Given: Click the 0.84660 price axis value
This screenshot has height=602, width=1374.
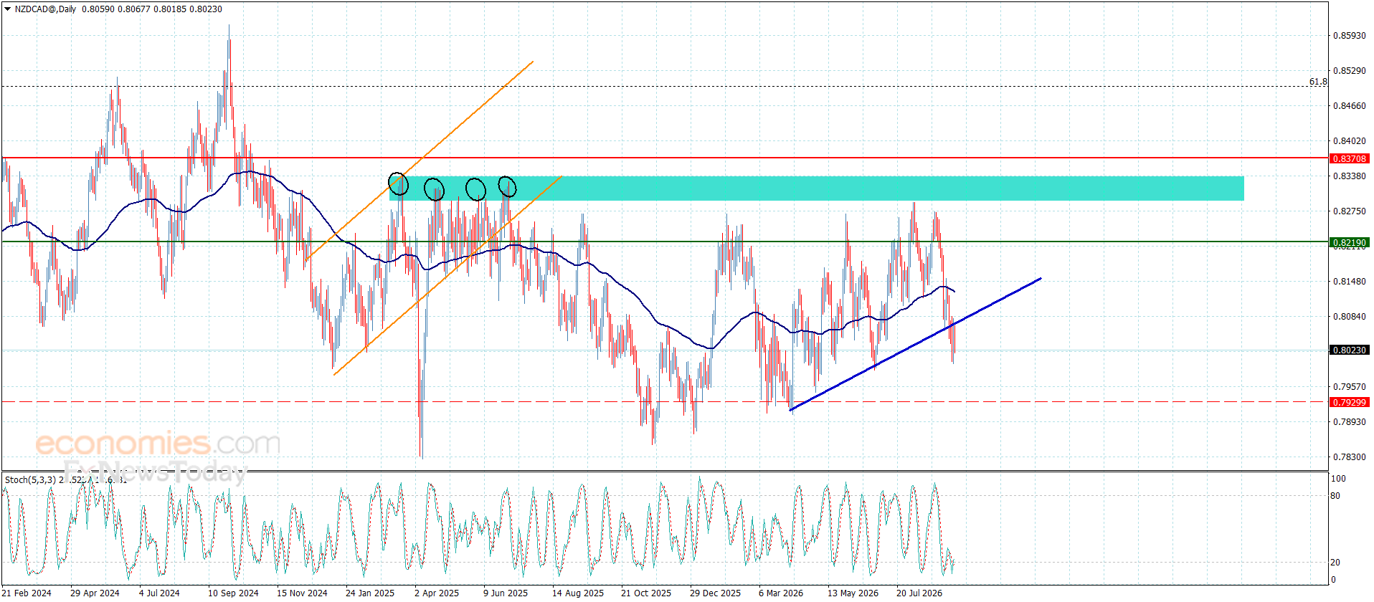Looking at the screenshot, I should pyautogui.click(x=1349, y=105).
